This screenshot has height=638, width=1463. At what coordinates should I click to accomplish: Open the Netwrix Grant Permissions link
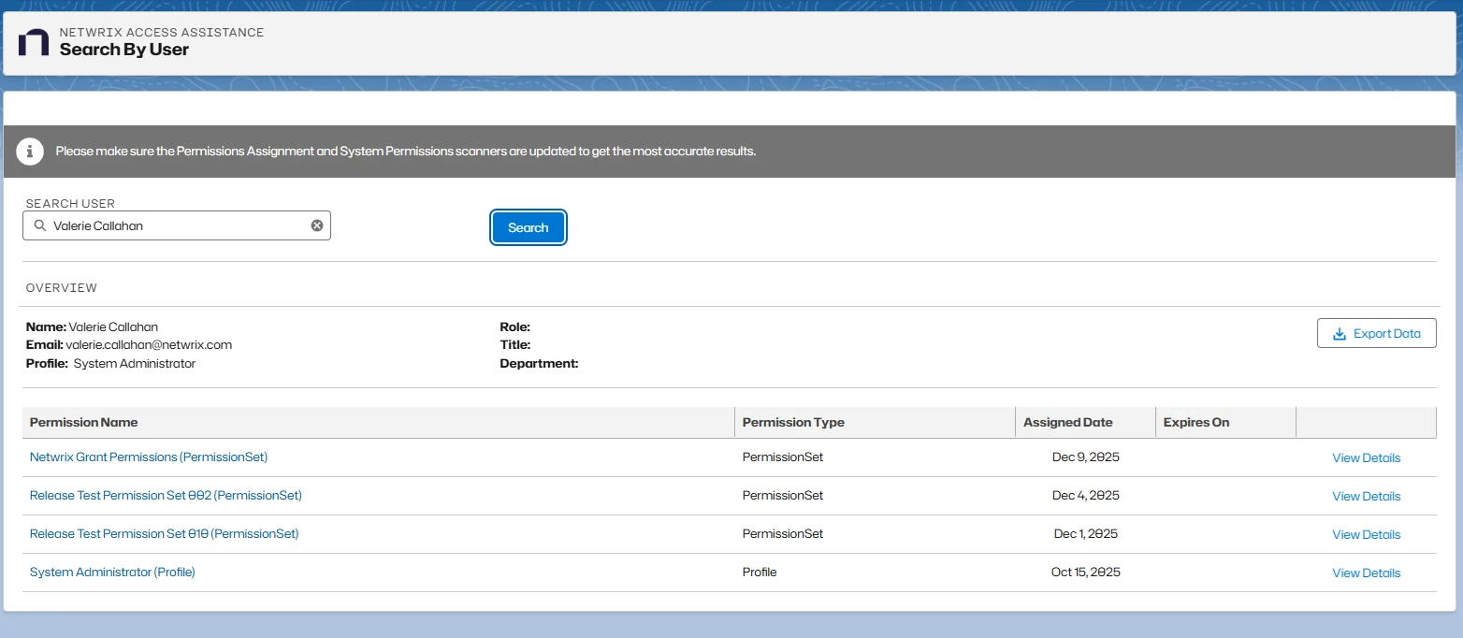(149, 457)
